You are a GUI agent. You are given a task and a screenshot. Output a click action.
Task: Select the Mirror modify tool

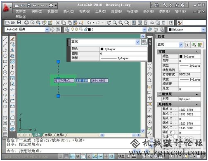(x=12, y=50)
